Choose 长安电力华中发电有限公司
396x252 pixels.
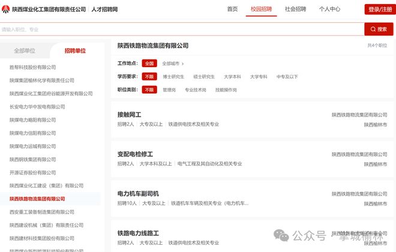(37, 107)
